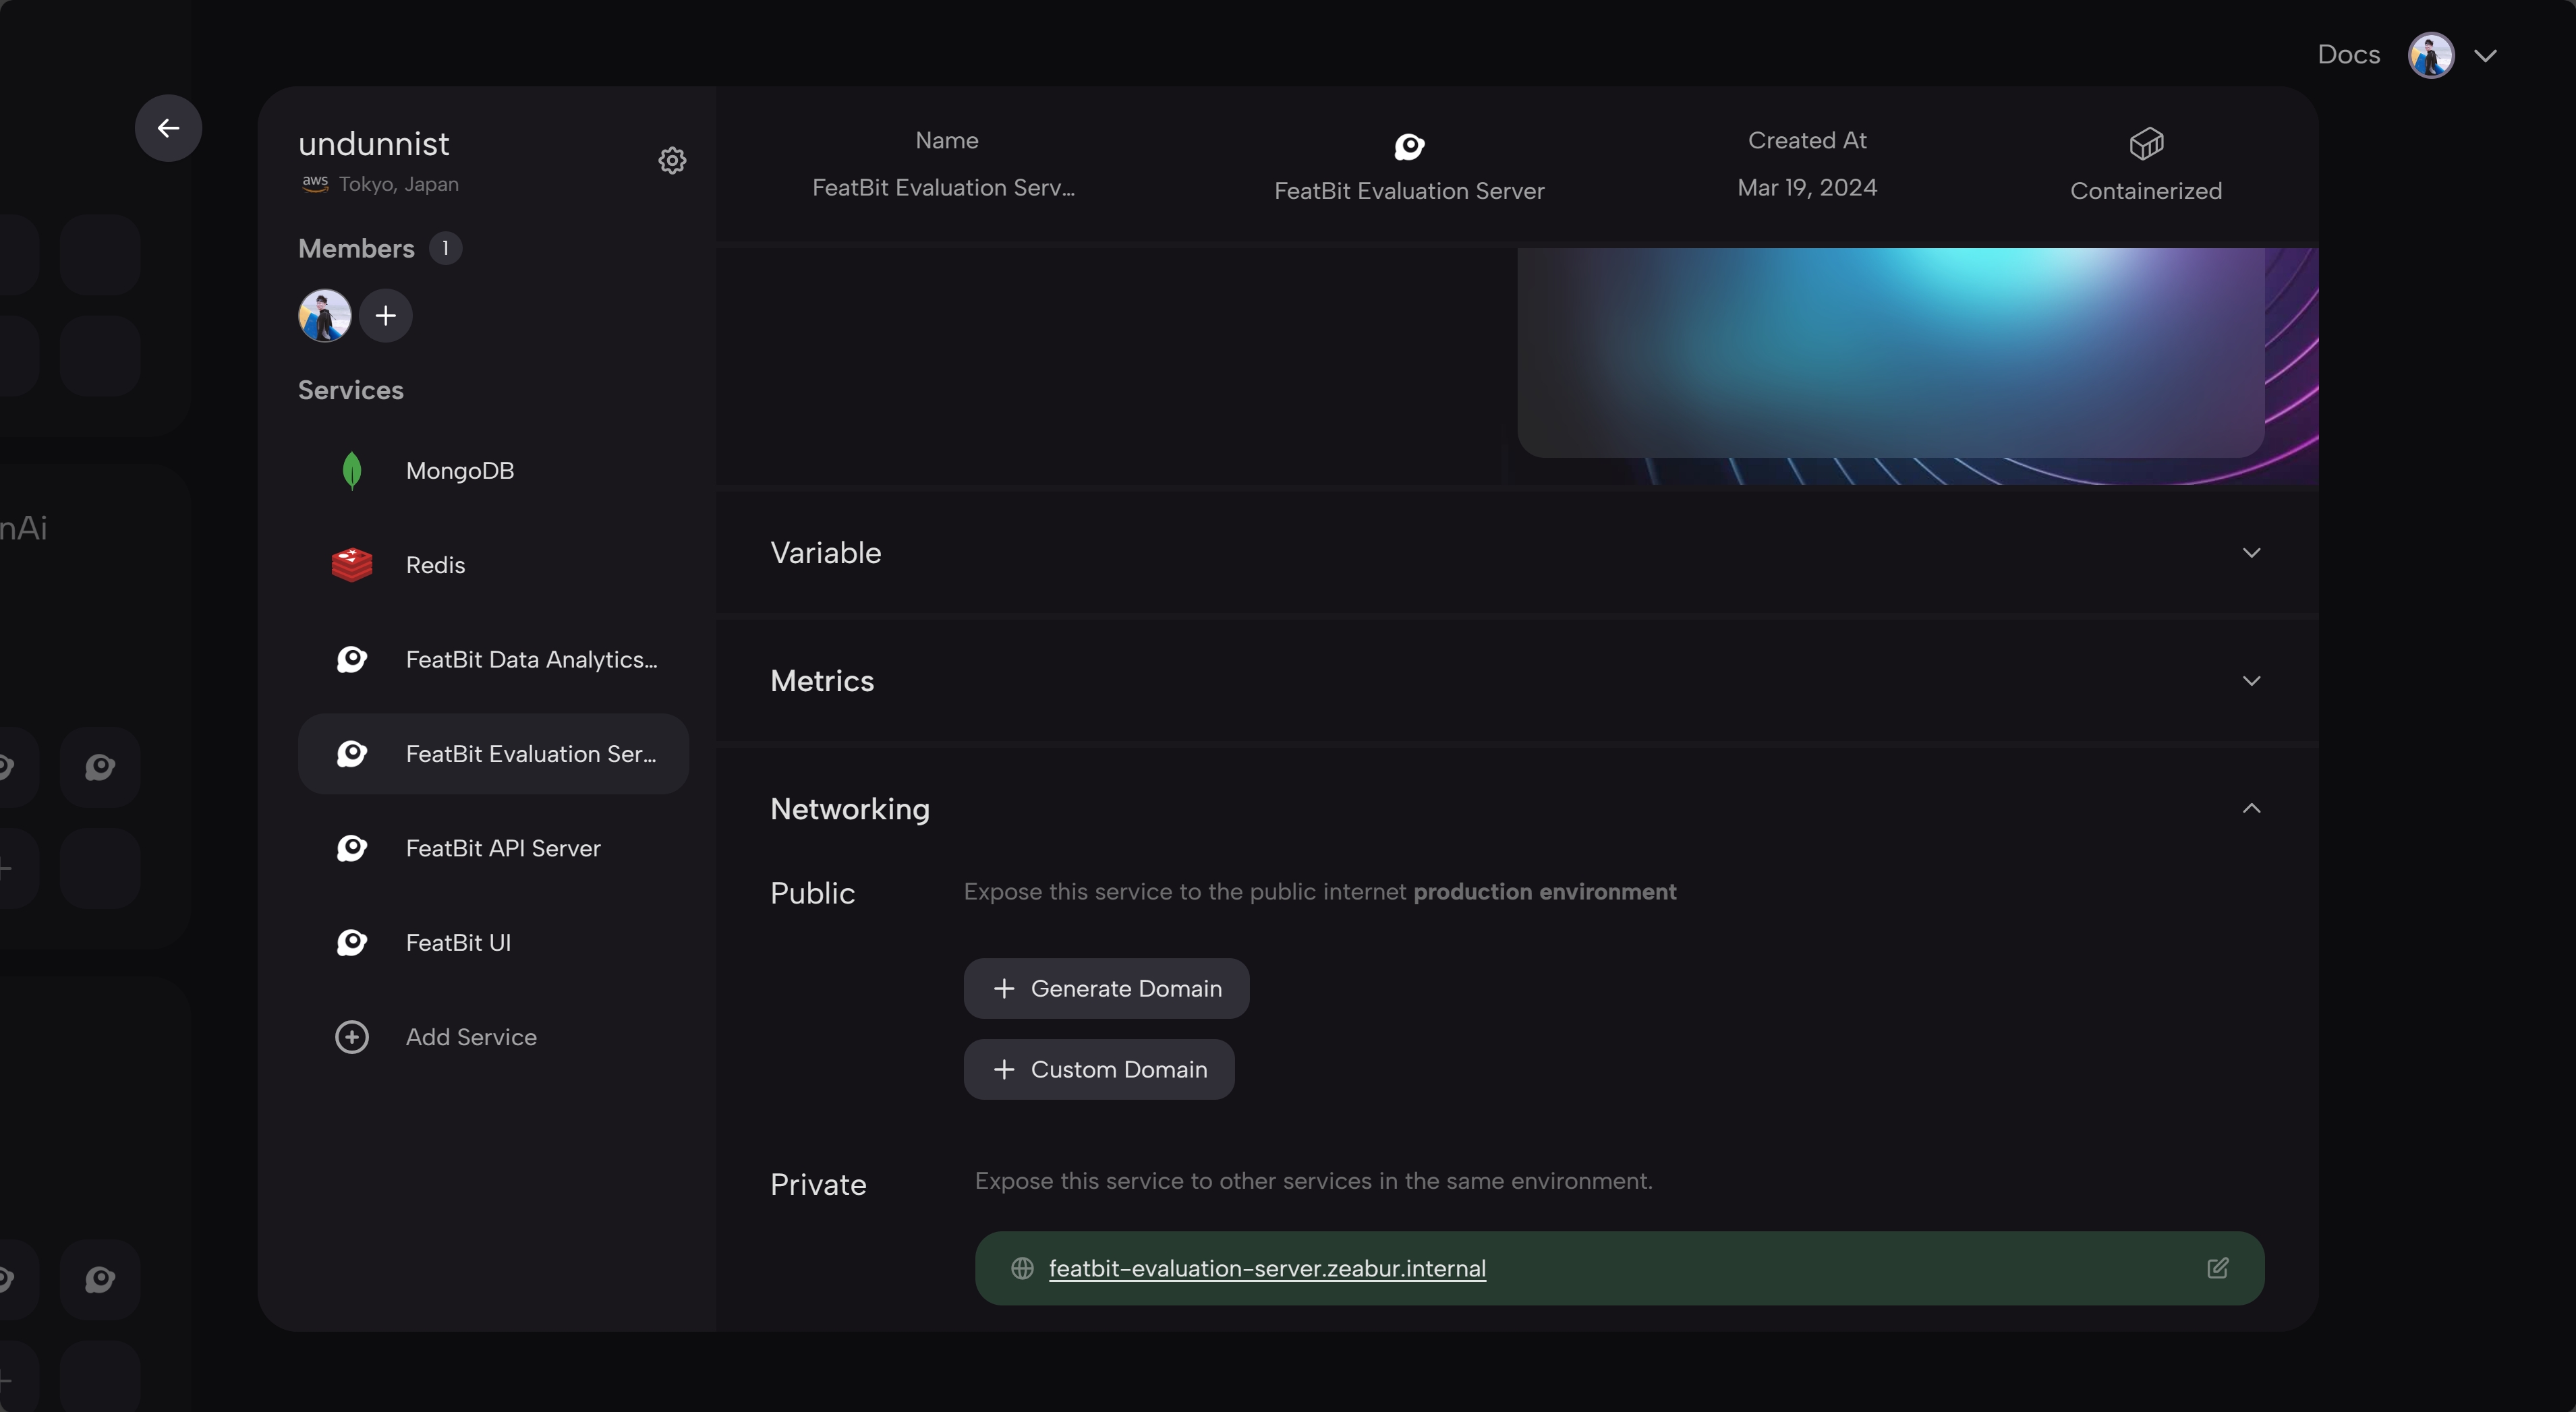Click the Mar 19, 2024 creation date
The image size is (2576, 1412).
(1806, 188)
